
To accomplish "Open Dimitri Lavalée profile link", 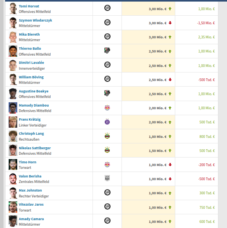I will pyautogui.click(x=31, y=63).
